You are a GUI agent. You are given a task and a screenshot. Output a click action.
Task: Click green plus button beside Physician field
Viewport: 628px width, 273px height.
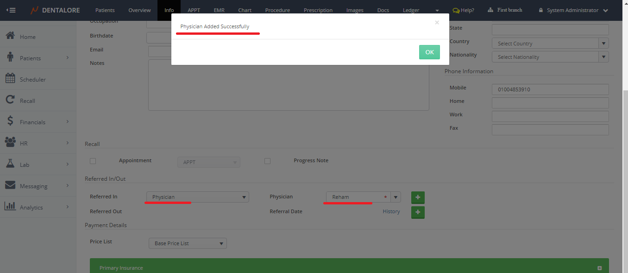(418, 197)
